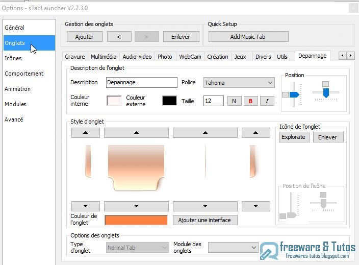Screen dimensions: 359x265
Task: Click down arrow below the thin separator style
Action: tap(205, 206)
